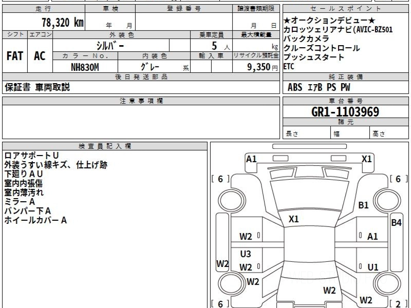Click the B4 mark on side sill strip

tap(396, 222)
